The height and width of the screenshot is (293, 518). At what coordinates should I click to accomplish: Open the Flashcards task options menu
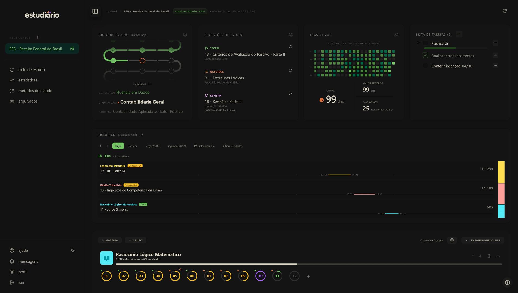coord(495,43)
